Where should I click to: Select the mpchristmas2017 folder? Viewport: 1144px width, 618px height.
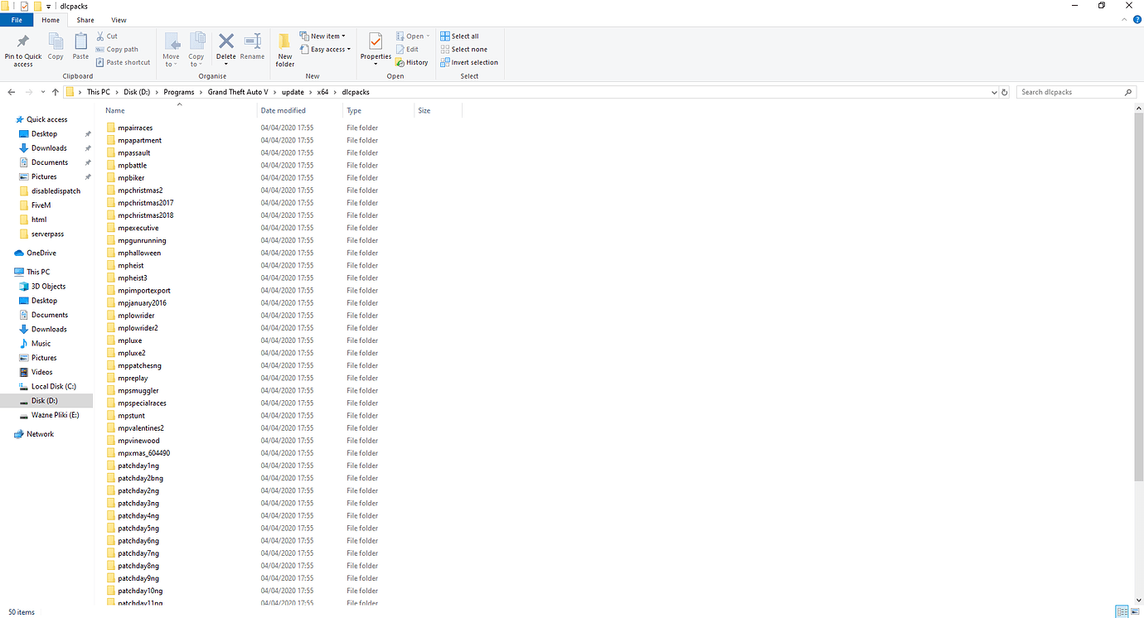(x=145, y=203)
